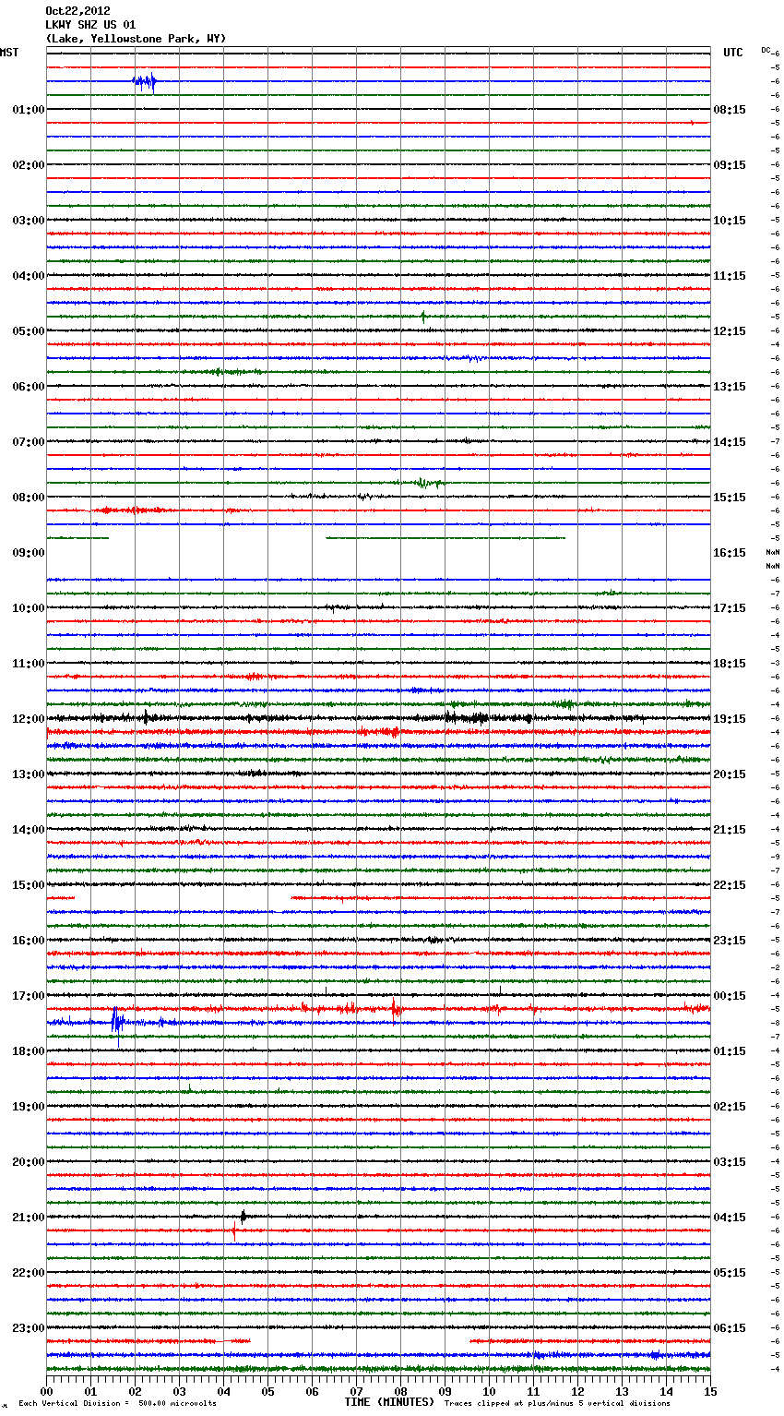Click minute 03 on the bottom axis
This screenshot has width=784, height=1416.
pos(179,1391)
